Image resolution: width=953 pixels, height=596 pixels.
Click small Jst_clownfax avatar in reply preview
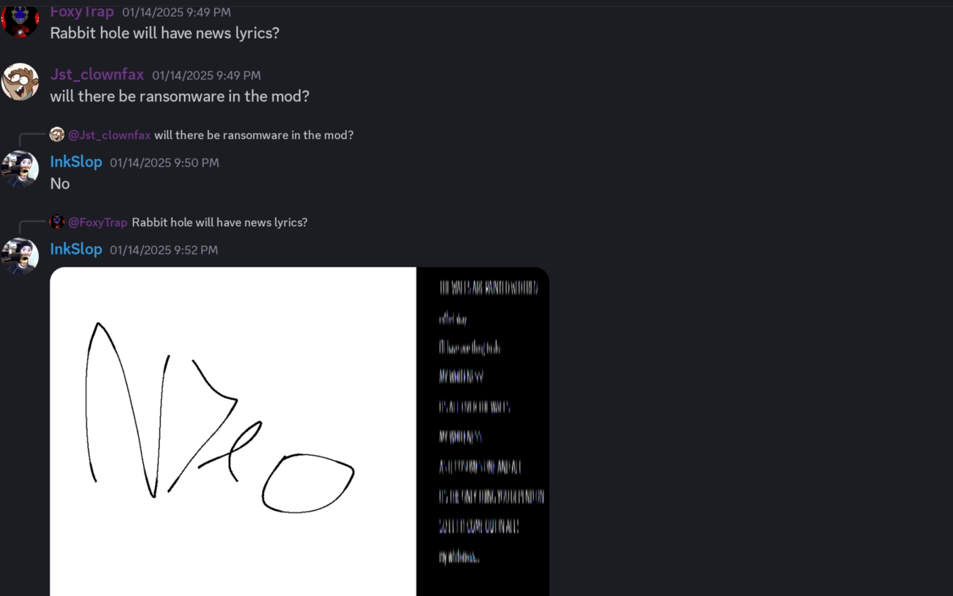(x=57, y=135)
